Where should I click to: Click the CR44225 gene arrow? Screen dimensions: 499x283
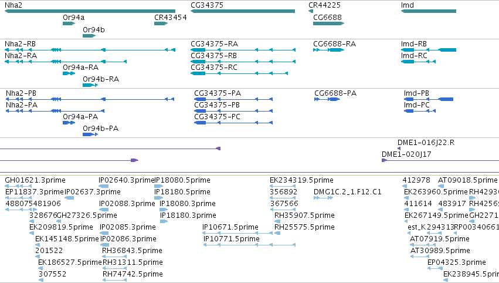311,11
